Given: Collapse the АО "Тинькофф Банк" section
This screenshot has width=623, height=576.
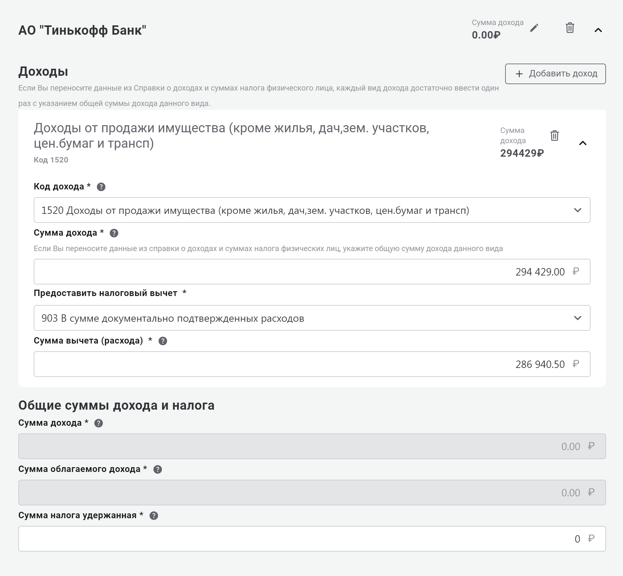Looking at the screenshot, I should tap(598, 30).
